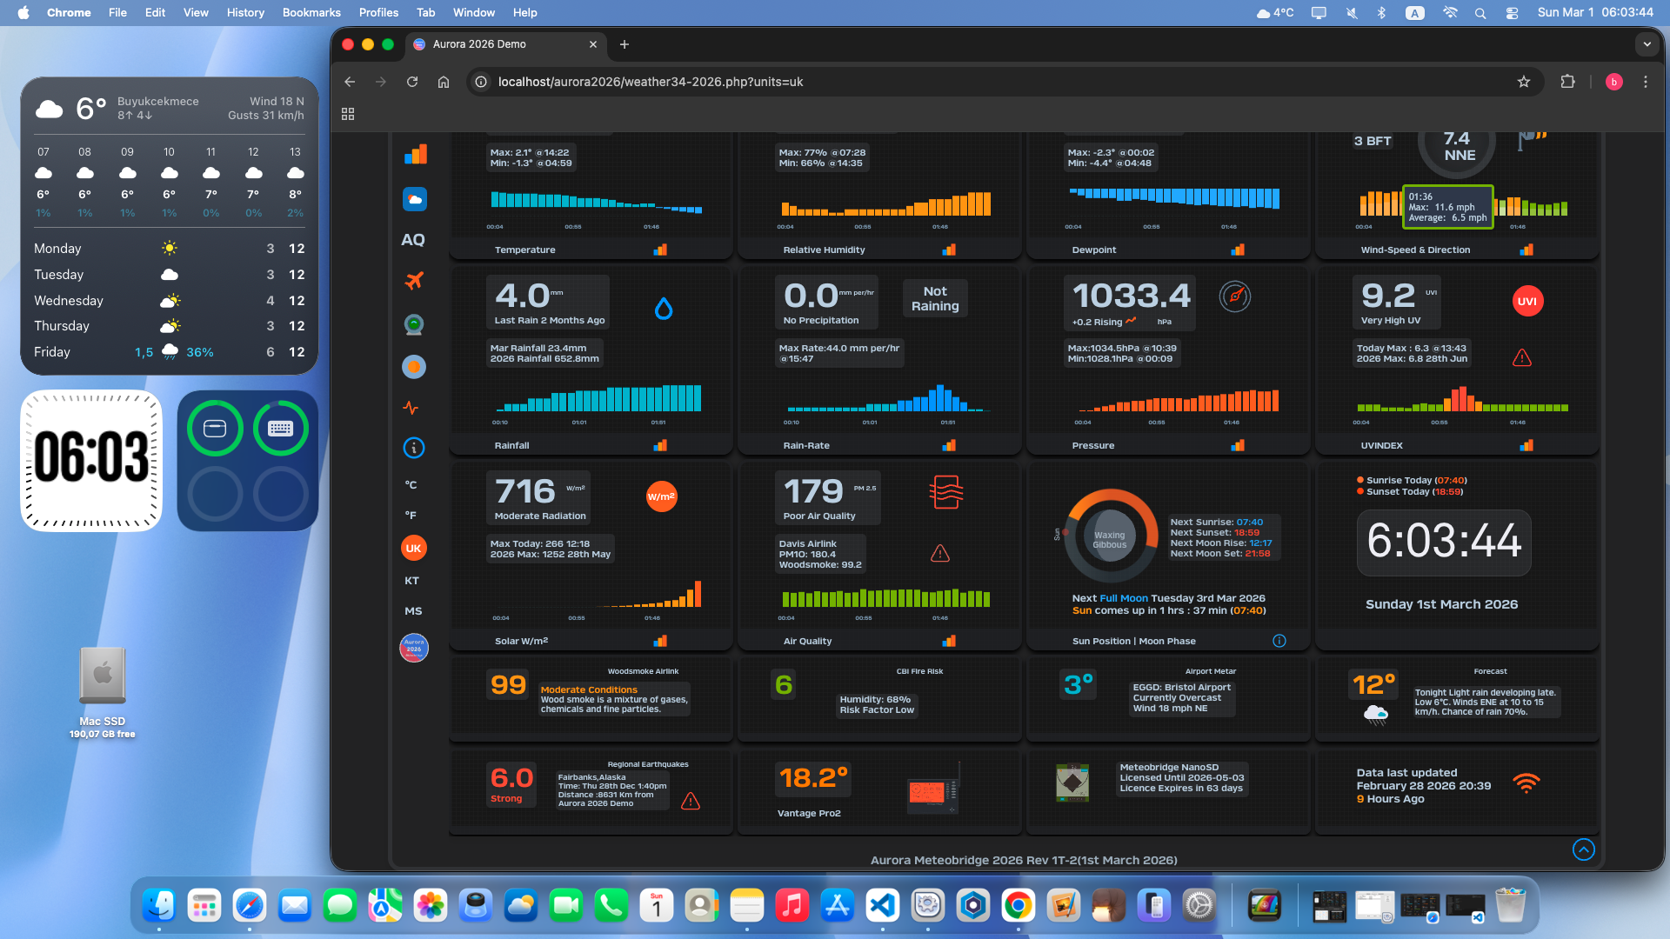Image resolution: width=1670 pixels, height=939 pixels.
Task: Click the weather cloud sidebar icon
Action: [x=415, y=199]
